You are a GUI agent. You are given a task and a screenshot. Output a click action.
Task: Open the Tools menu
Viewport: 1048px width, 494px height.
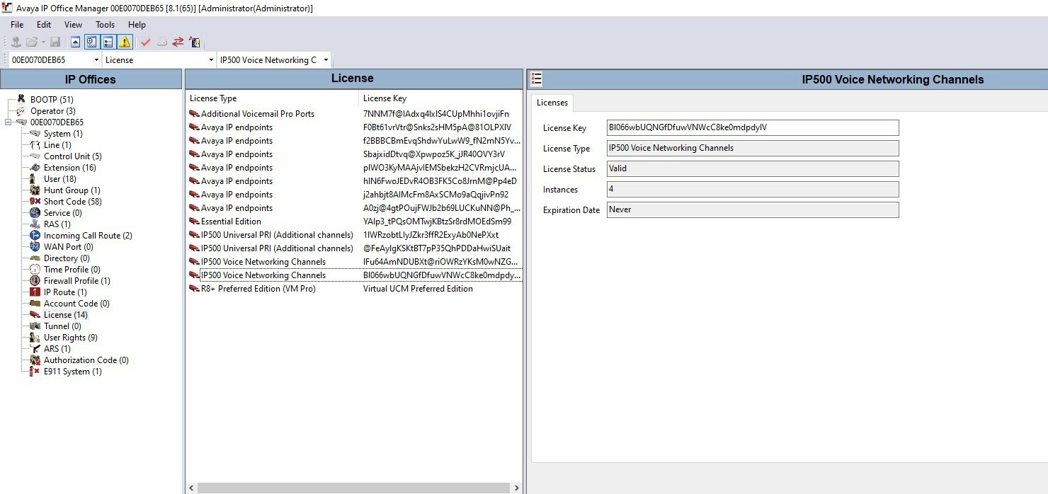[105, 25]
